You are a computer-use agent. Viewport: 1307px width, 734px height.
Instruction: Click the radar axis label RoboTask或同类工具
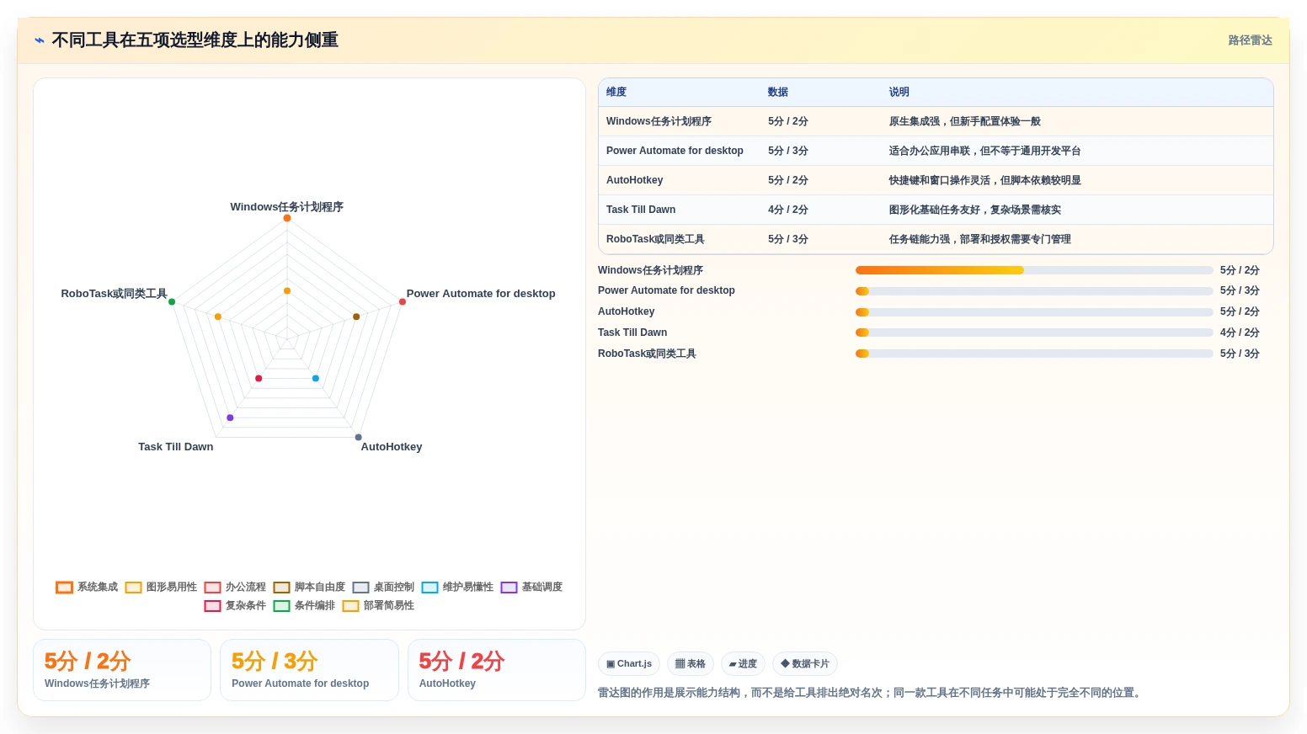115,294
